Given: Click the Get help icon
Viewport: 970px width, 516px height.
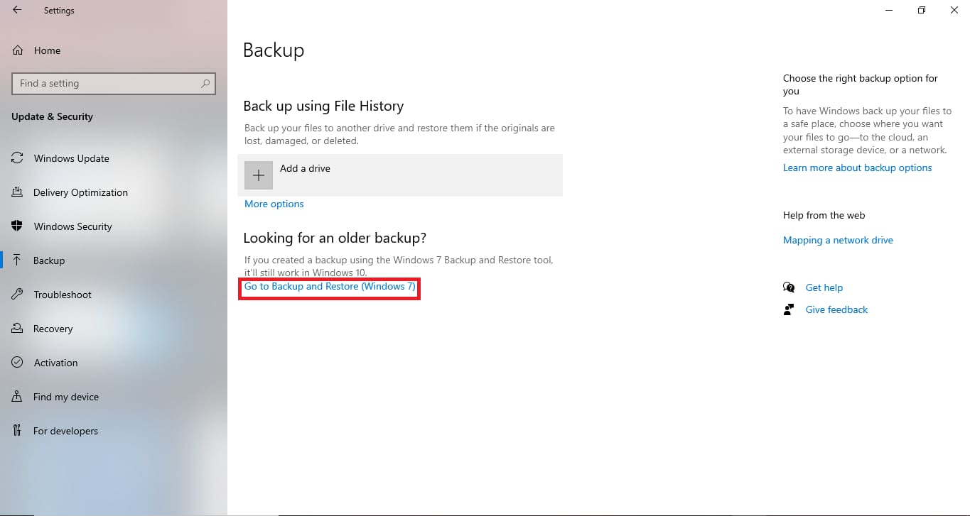Looking at the screenshot, I should (x=789, y=287).
